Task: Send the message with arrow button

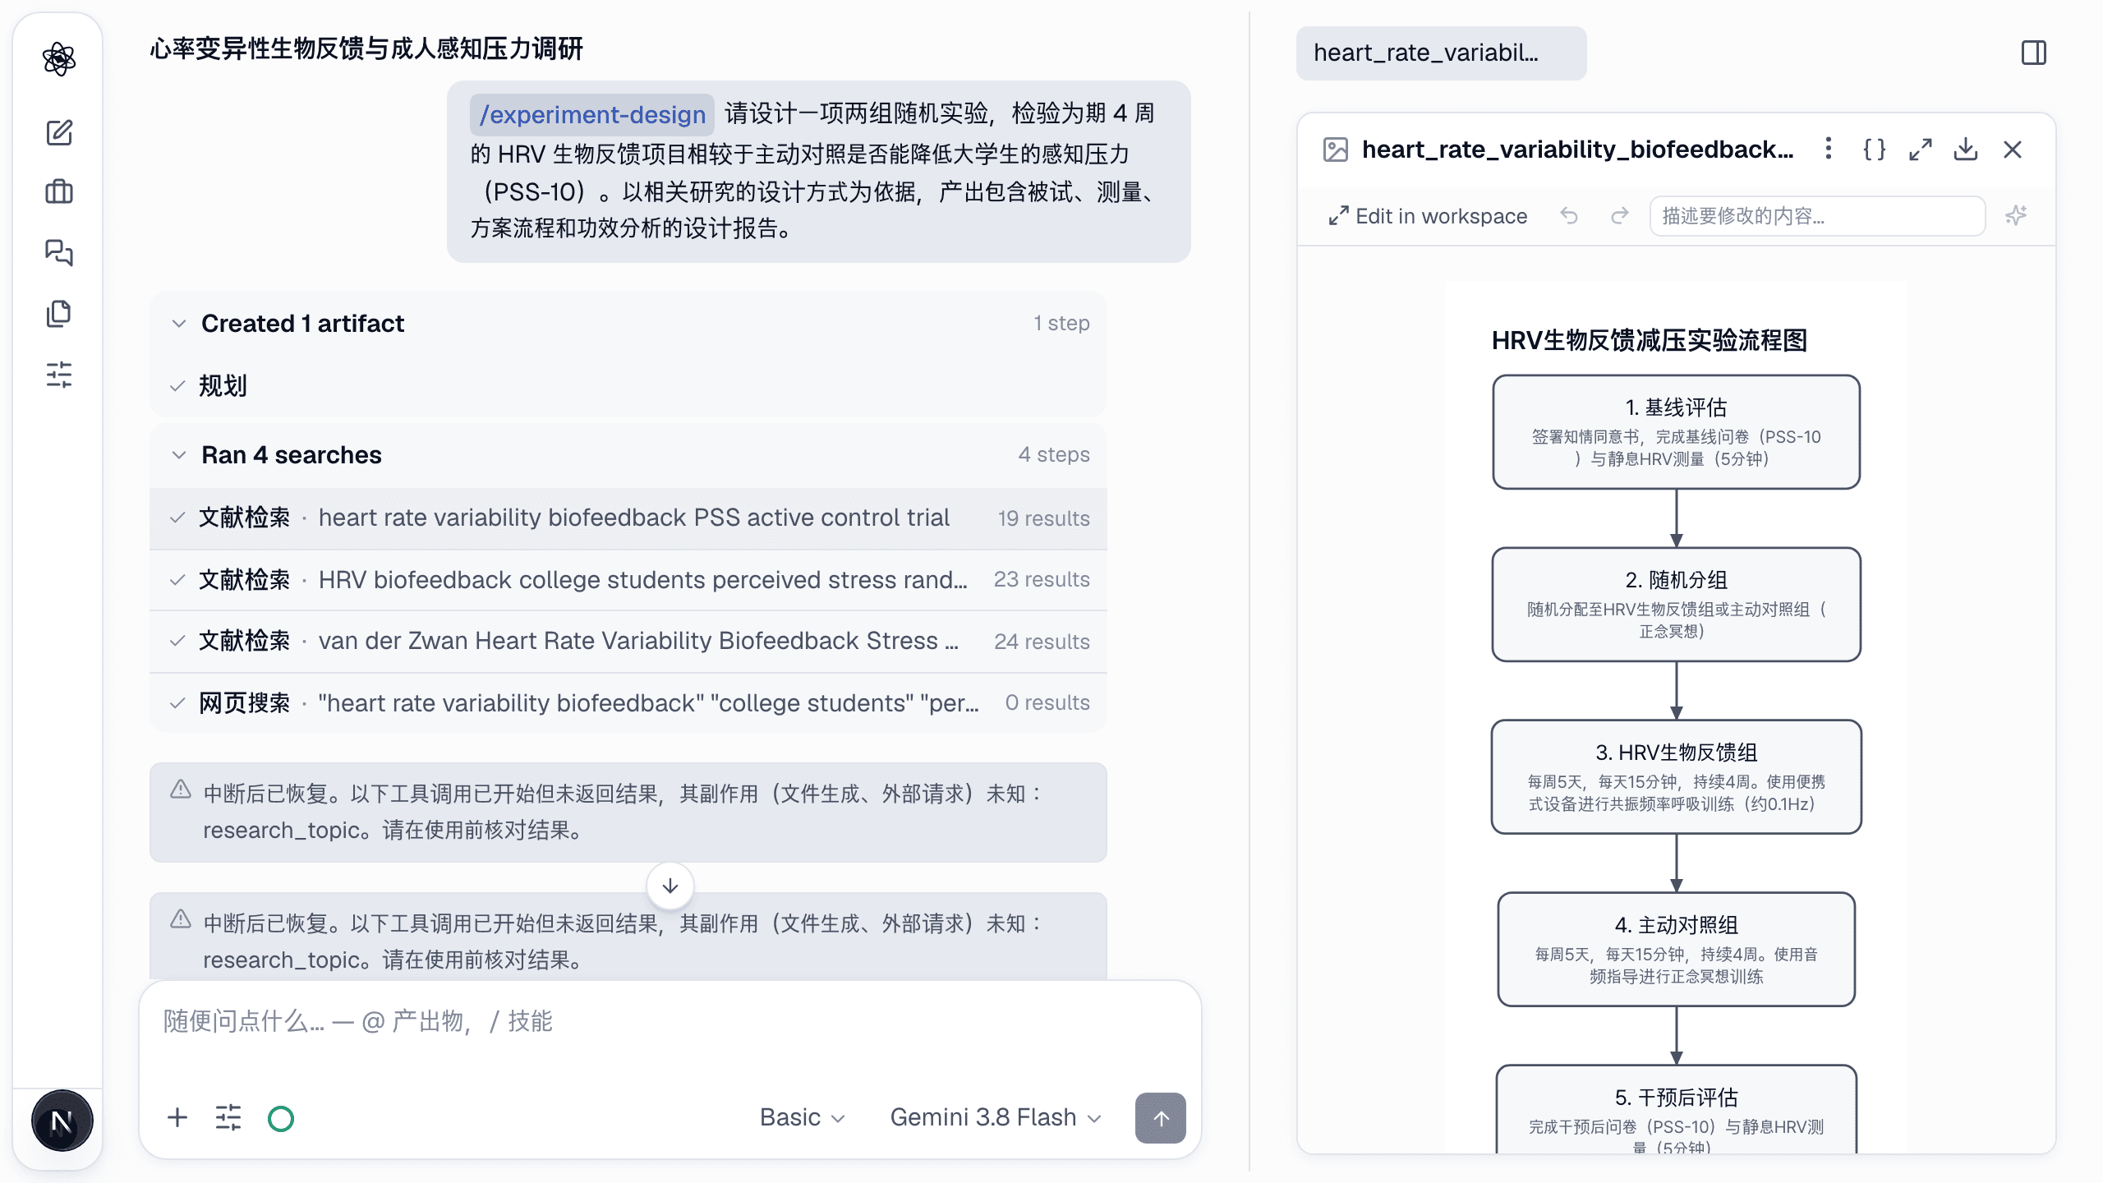Action: coord(1160,1118)
